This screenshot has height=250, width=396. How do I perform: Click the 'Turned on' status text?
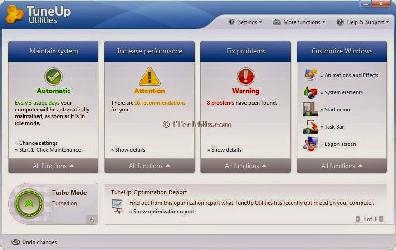[65, 203]
